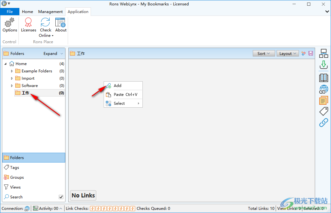Open the Sort dropdown
331x213 pixels.
click(x=264, y=53)
